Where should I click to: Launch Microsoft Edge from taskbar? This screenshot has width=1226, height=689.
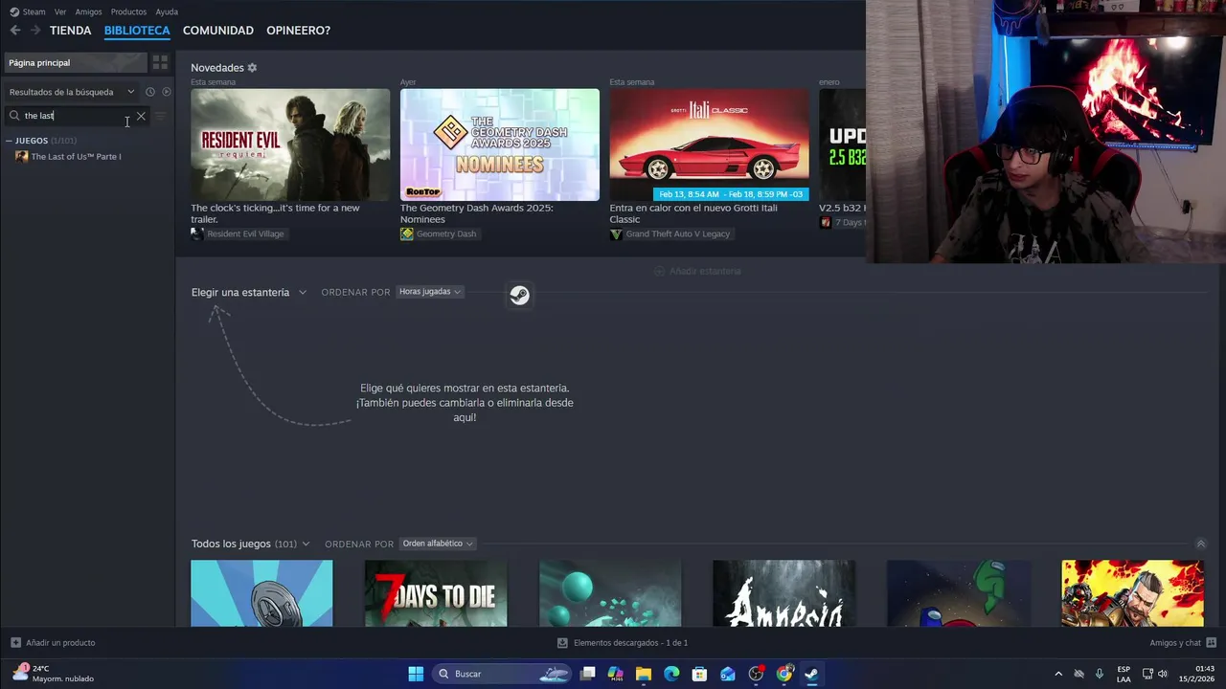671,674
